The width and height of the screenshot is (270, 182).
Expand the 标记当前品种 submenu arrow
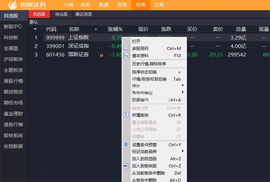183,151
